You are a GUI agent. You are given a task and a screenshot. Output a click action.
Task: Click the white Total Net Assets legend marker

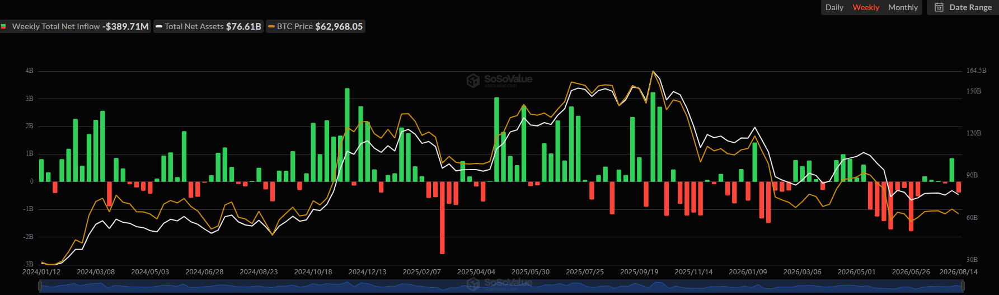pos(159,26)
